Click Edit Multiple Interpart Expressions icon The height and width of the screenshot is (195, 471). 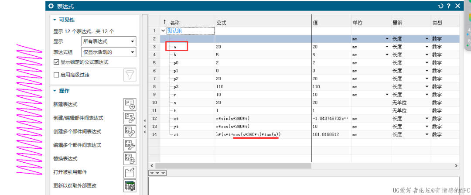click(130, 145)
